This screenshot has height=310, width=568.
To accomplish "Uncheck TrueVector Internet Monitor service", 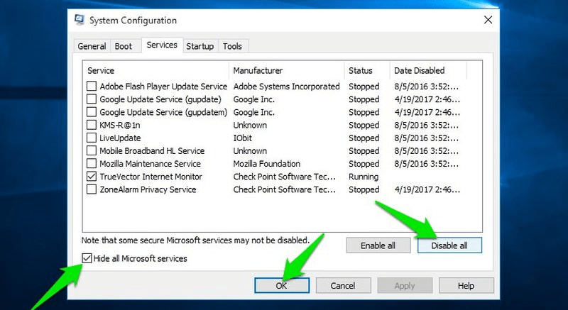I will (x=92, y=177).
